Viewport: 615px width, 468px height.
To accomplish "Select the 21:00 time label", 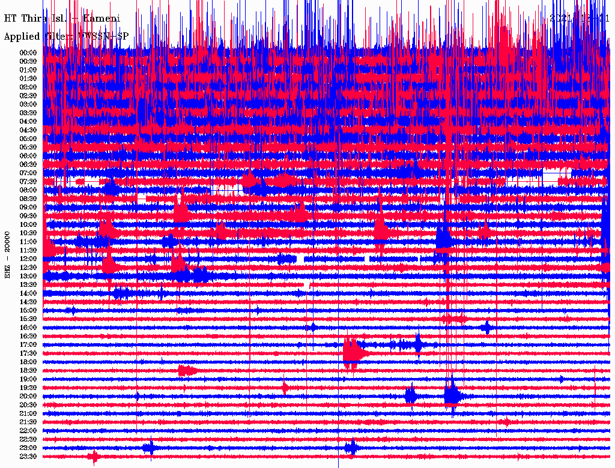I will [28, 414].
